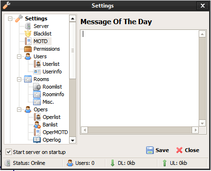
Task: Click the Banlist user-blocked icon
Action: click(x=37, y=125)
